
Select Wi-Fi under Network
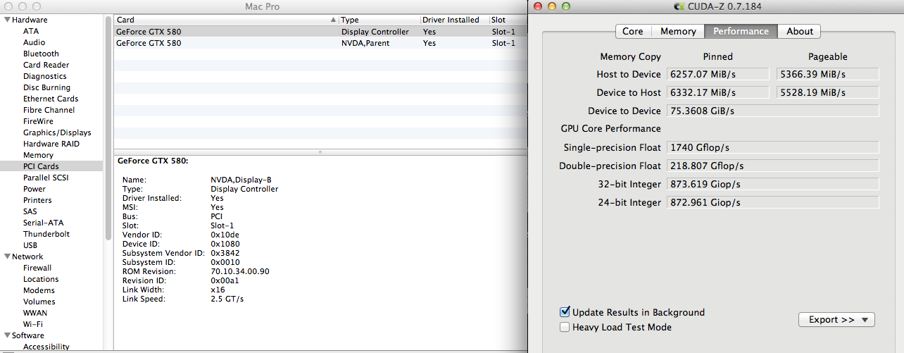33,324
